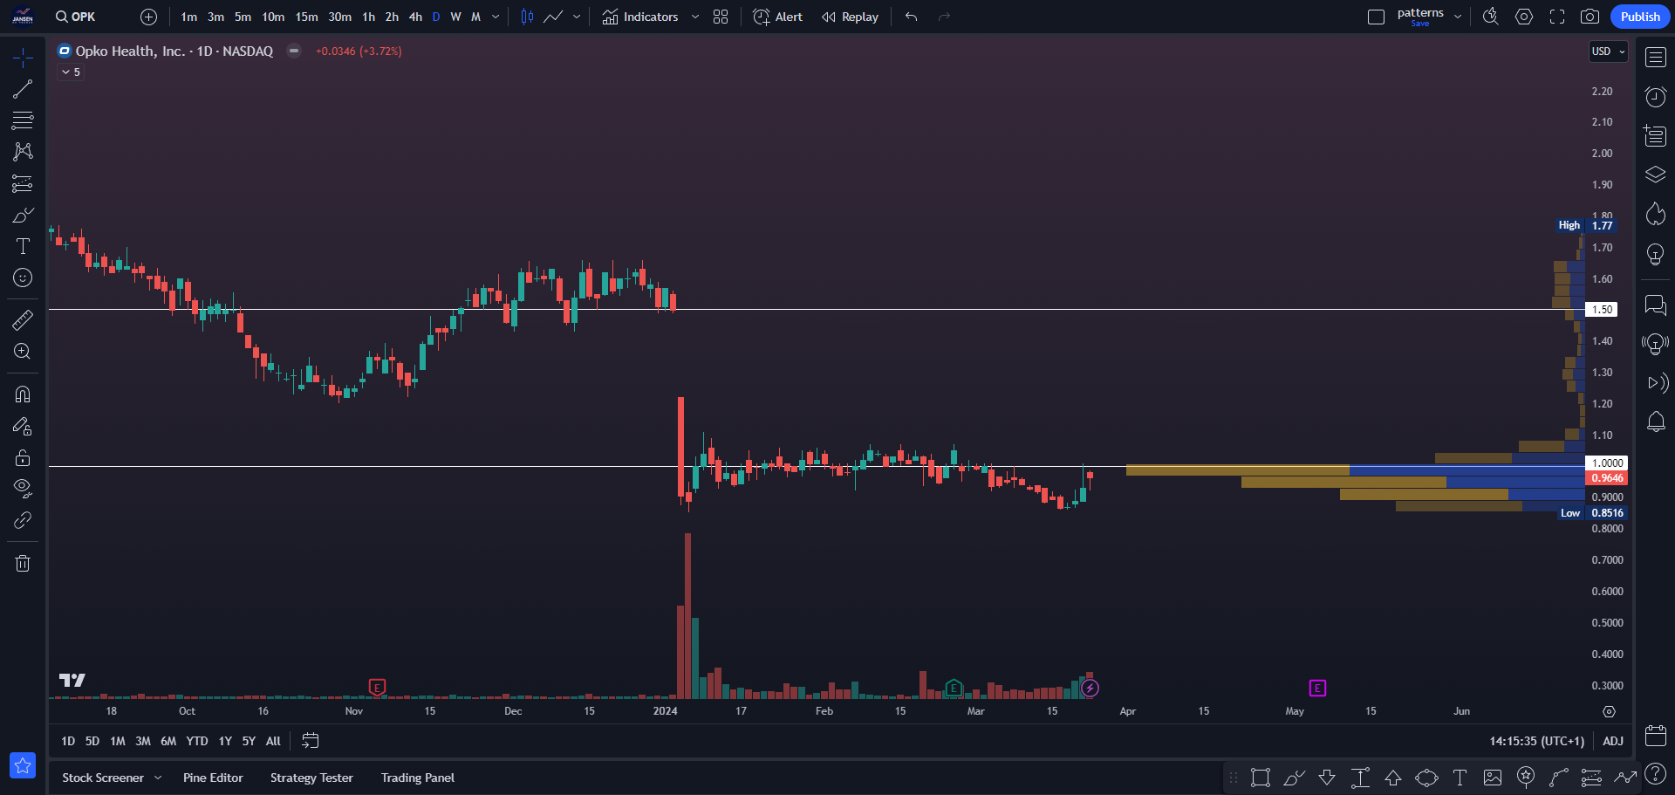
Task: Open the USD currency dropdown
Action: pyautogui.click(x=1609, y=51)
